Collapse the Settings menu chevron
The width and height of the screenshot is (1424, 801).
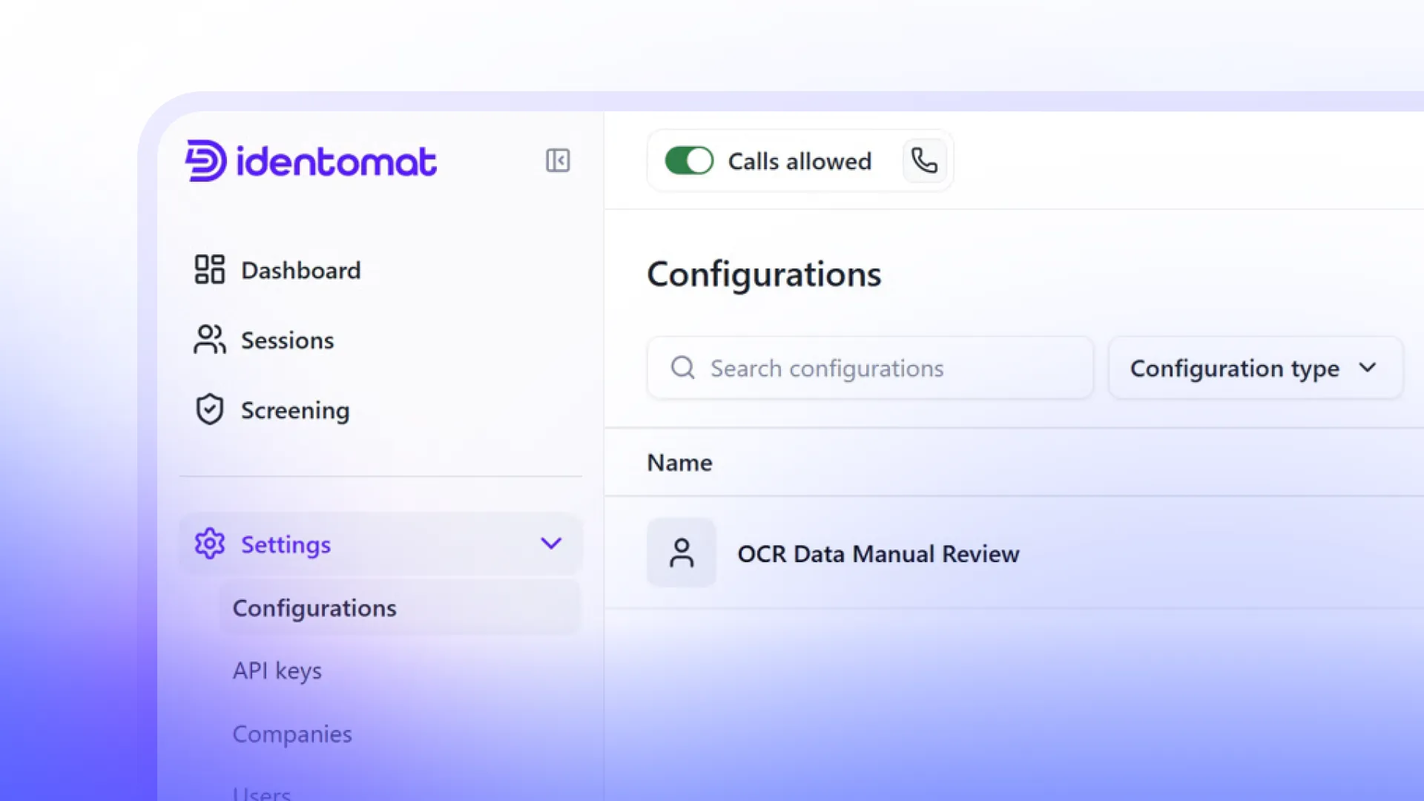551,544
